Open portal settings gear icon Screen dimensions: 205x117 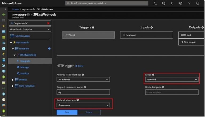pos(181,3)
